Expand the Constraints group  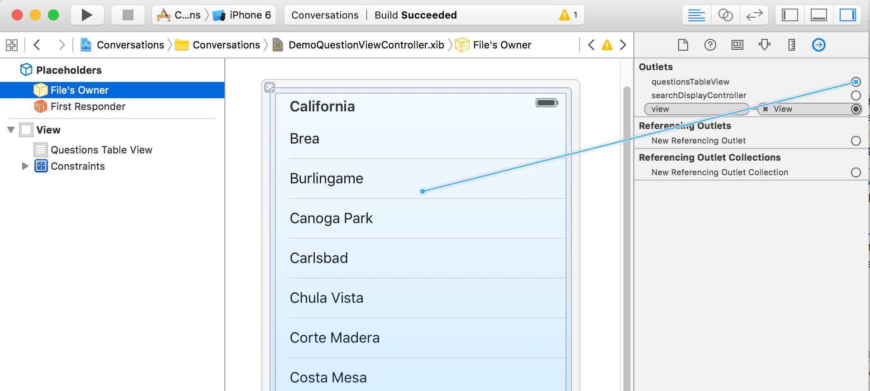click(25, 166)
